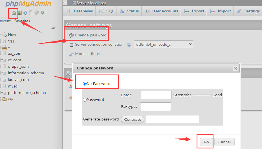This screenshot has width=262, height=149.
Task: Switch to the Favorites tab
Action: coord(22,21)
